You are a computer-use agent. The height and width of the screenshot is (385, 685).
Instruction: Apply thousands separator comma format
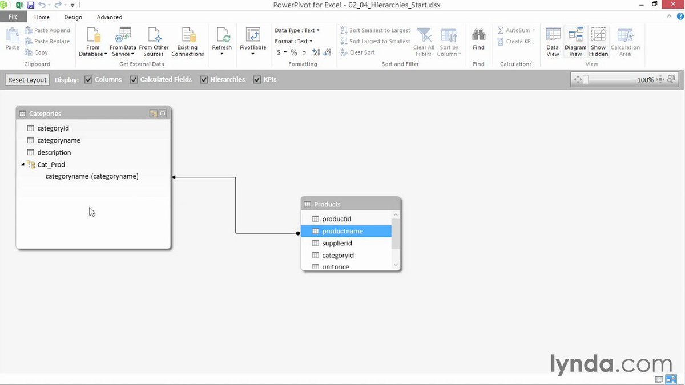tap(304, 52)
